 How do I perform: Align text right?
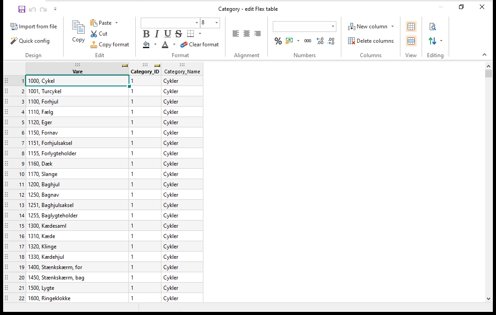click(257, 33)
